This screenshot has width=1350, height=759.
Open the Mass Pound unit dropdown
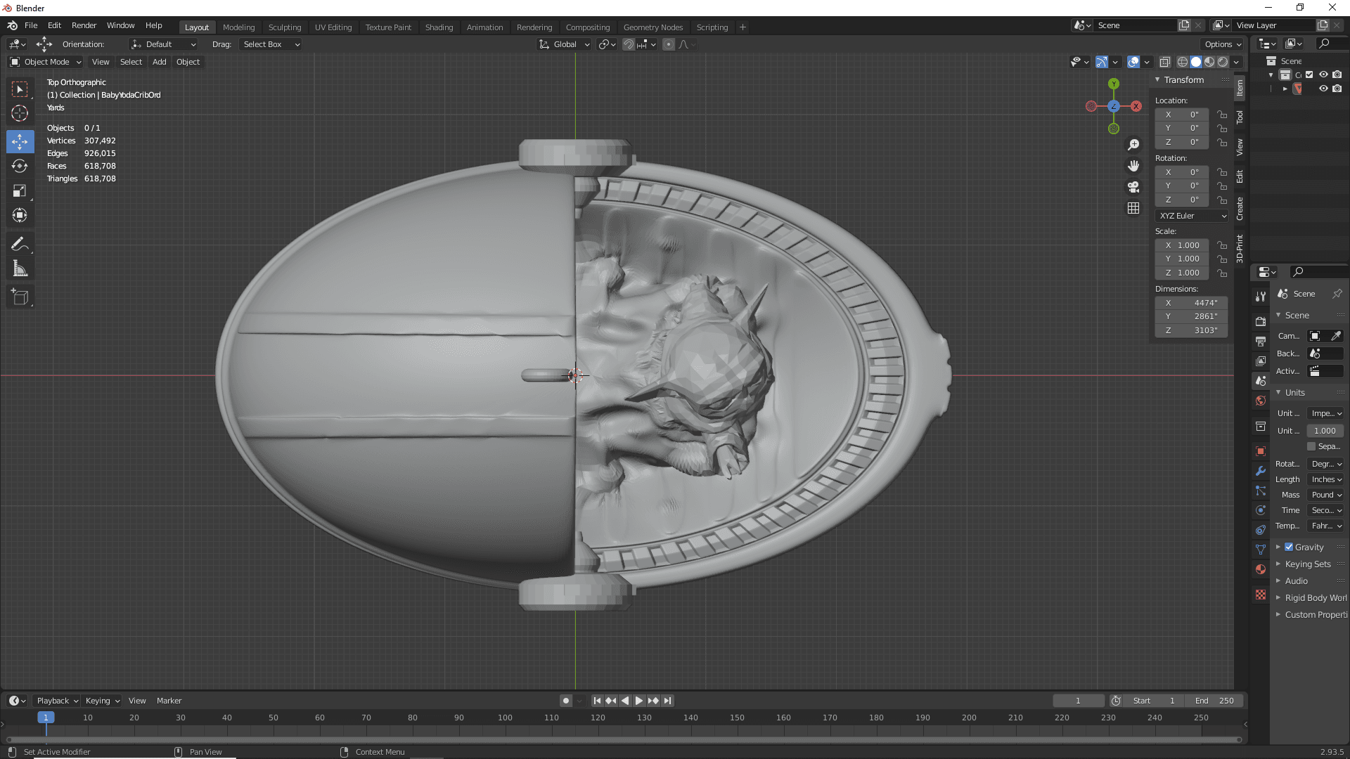pos(1326,495)
